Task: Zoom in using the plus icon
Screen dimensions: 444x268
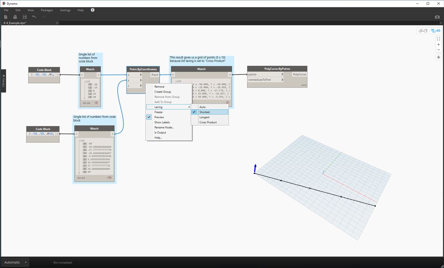Action: click(438, 44)
